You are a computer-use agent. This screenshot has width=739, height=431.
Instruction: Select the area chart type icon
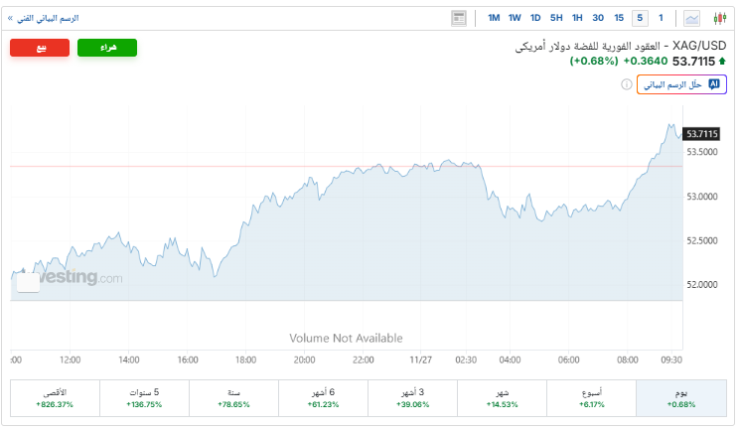[691, 18]
